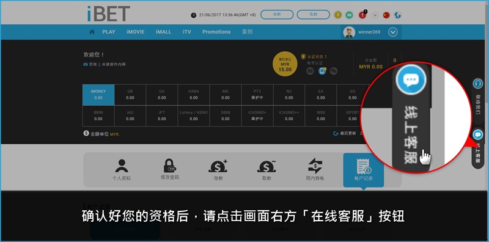Select the BBIN wallet cell
Screen dimensions: 489x242
(x=98, y=116)
